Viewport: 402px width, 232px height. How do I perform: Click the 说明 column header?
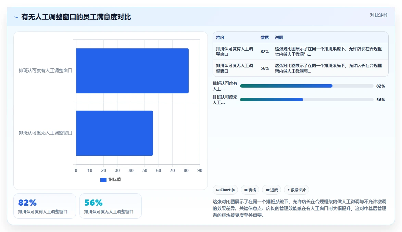(279, 38)
